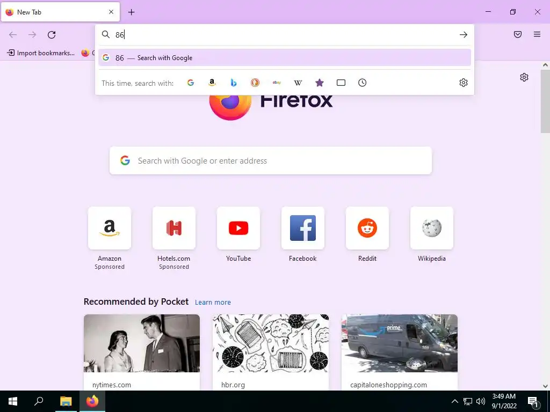Click Learn more about Pocket link

click(x=213, y=303)
